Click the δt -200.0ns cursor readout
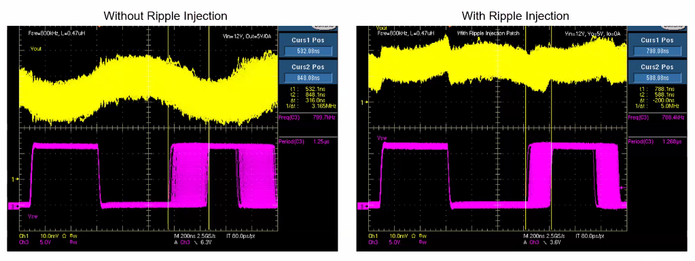 pyautogui.click(x=658, y=100)
